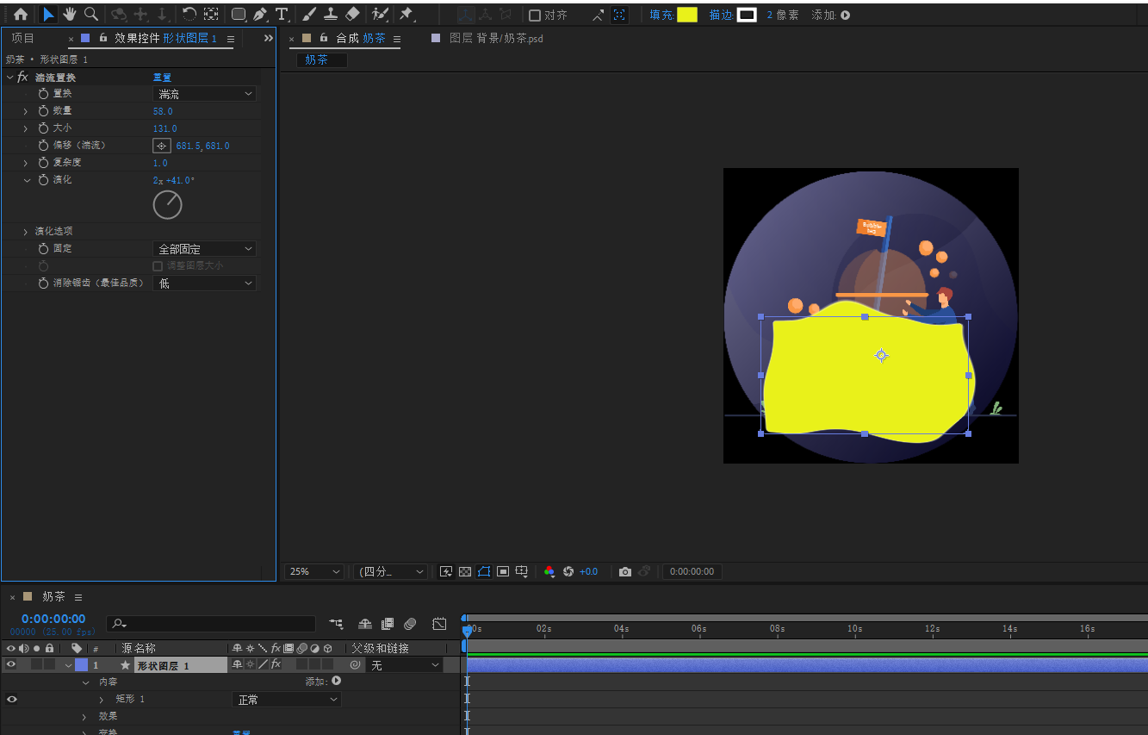
Task: Click the 描边 stroke label link
Action: (721, 15)
